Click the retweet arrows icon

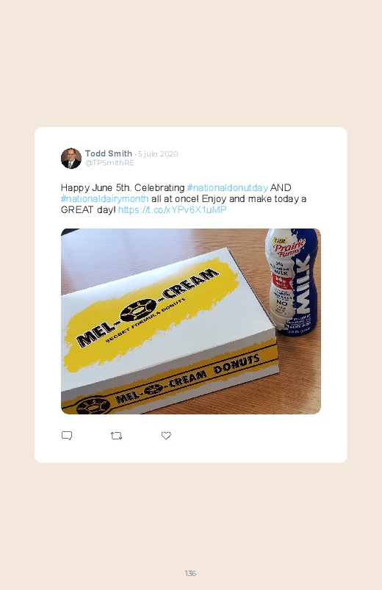[116, 436]
